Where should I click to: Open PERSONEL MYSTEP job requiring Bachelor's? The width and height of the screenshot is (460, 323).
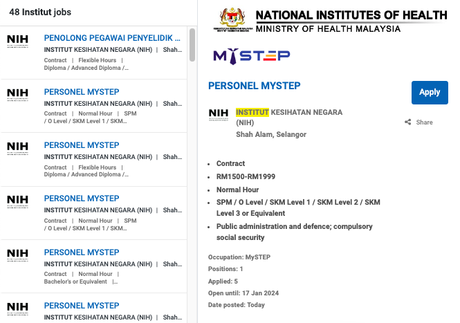click(82, 252)
